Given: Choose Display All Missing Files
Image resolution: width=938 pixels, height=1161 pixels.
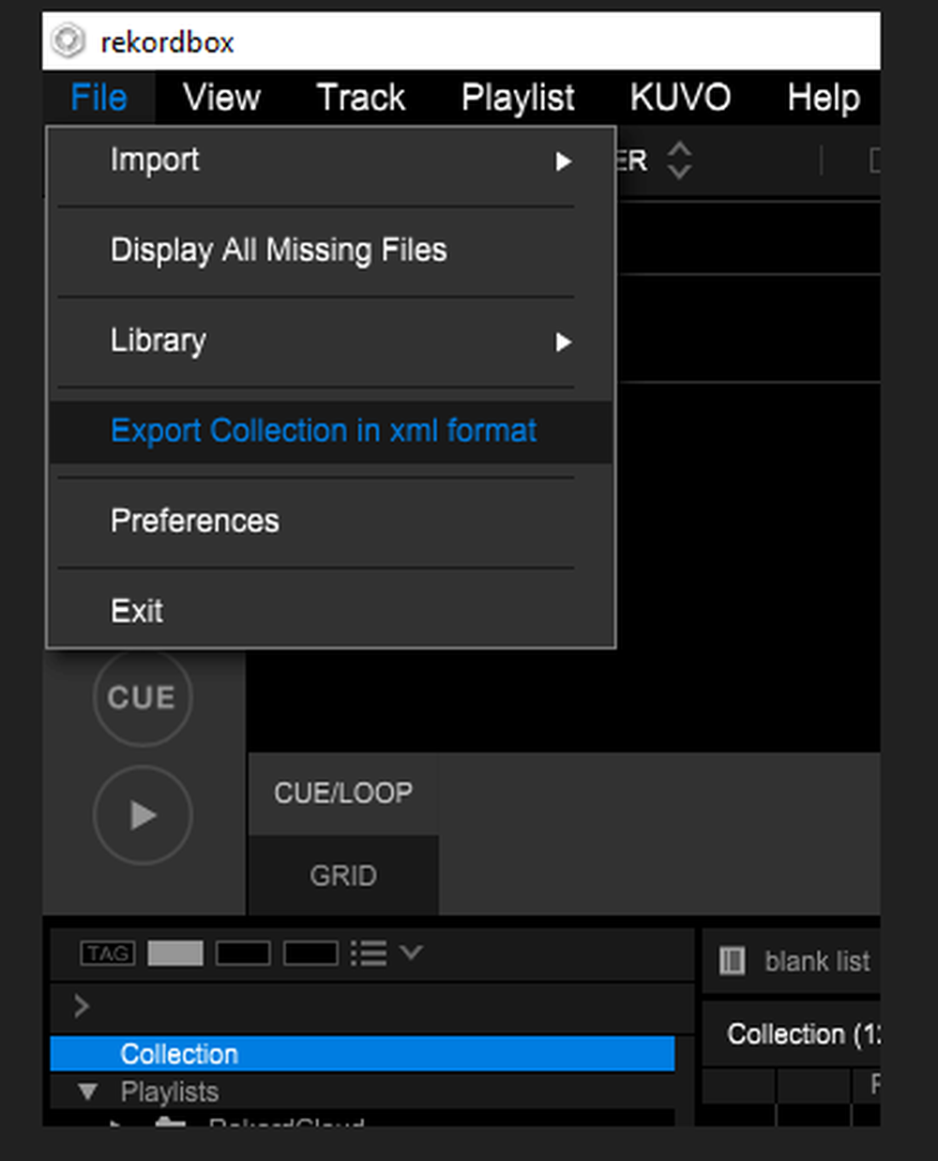Looking at the screenshot, I should (x=331, y=251).
